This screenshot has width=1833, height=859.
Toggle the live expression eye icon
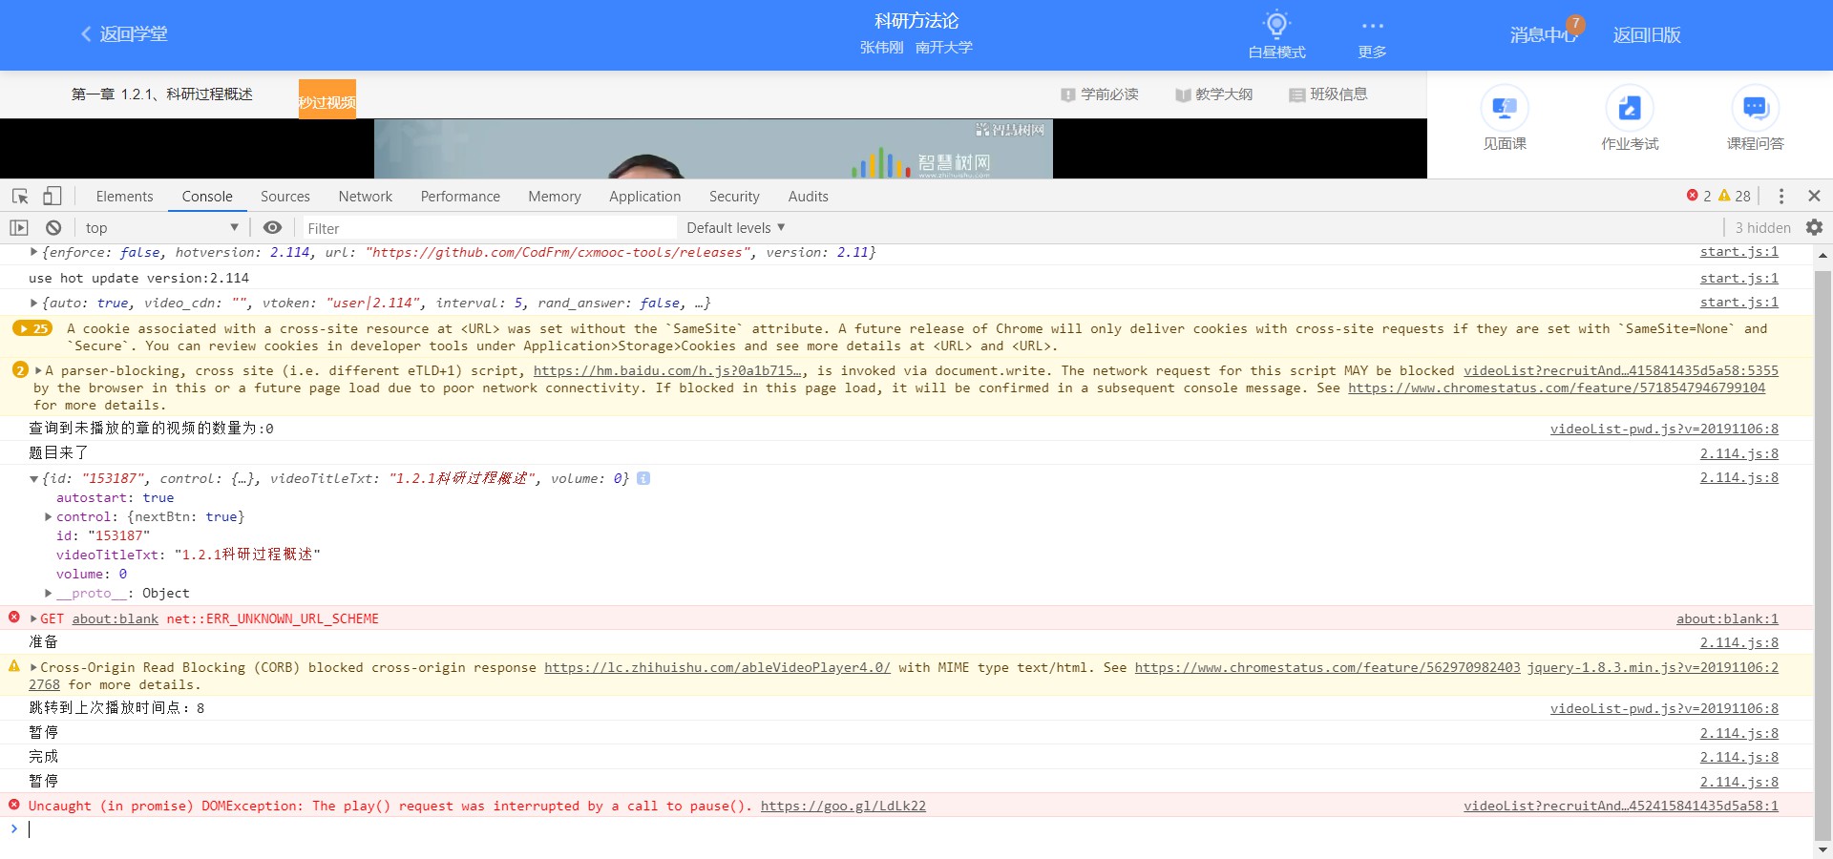(x=272, y=227)
